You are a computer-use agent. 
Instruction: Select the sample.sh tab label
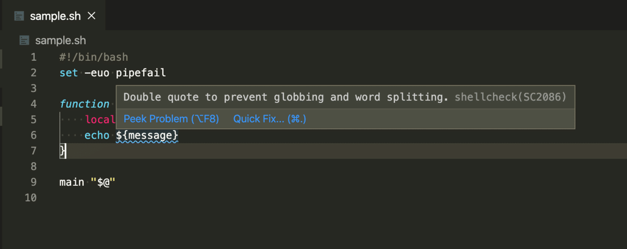point(55,16)
